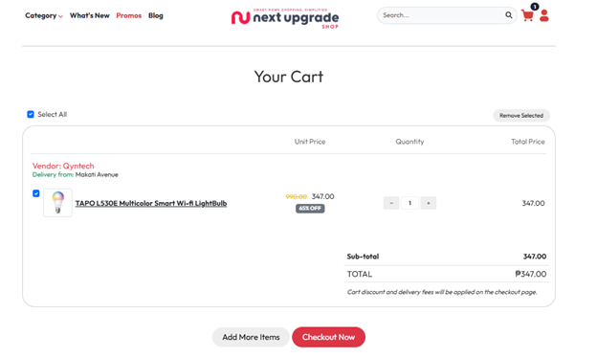Viewport: 597px width, 359px height.
Task: Open the user account icon
Action: [x=544, y=15]
